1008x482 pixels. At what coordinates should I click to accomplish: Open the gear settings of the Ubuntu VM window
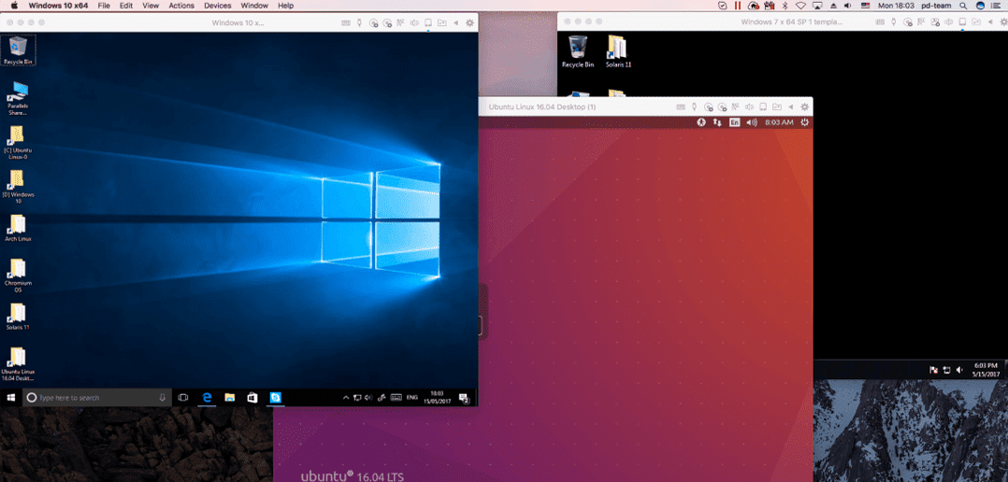(804, 106)
